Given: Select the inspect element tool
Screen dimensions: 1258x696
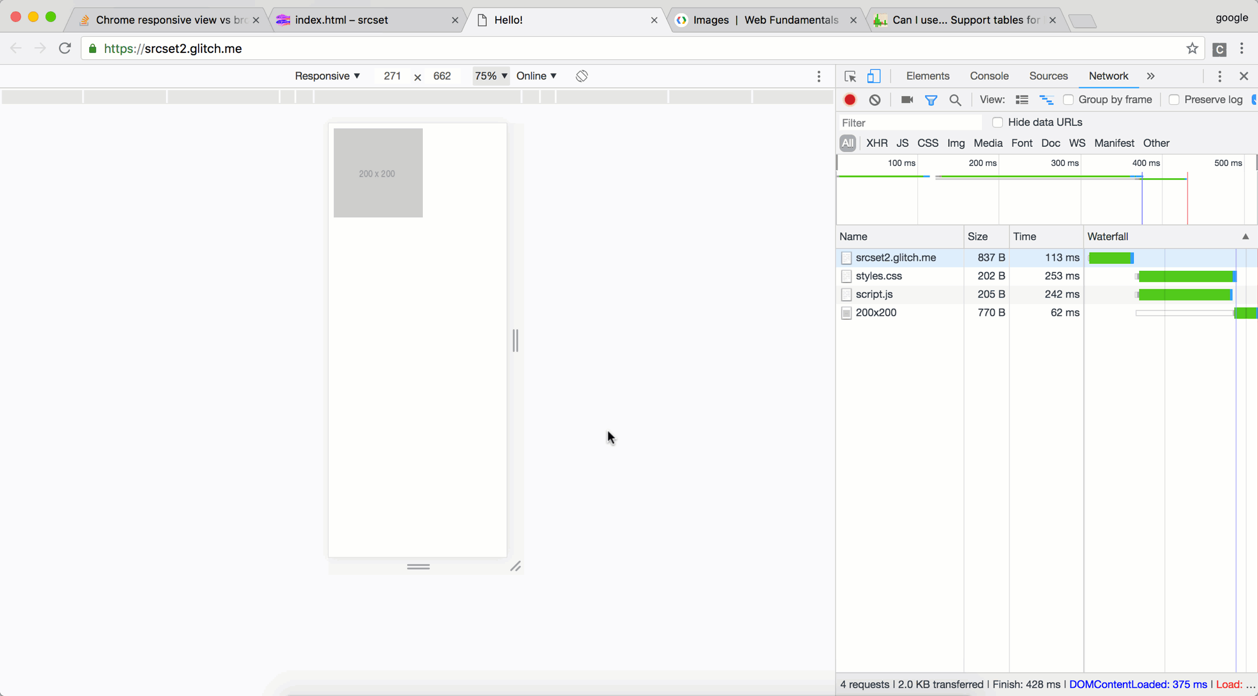Looking at the screenshot, I should pos(850,76).
